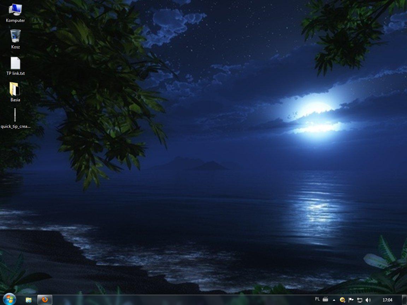Expand the hidden tray icons arrow
The height and width of the screenshot is (305, 407).
(334, 300)
